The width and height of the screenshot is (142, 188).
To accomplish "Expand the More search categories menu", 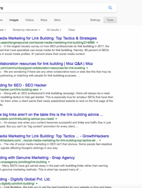I will [x=57, y=20].
